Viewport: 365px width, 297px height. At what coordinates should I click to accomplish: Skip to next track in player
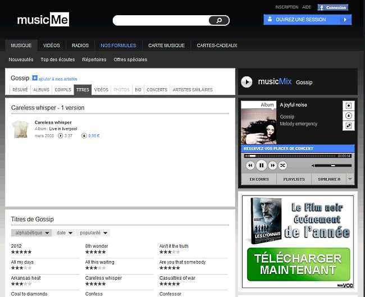point(272,166)
